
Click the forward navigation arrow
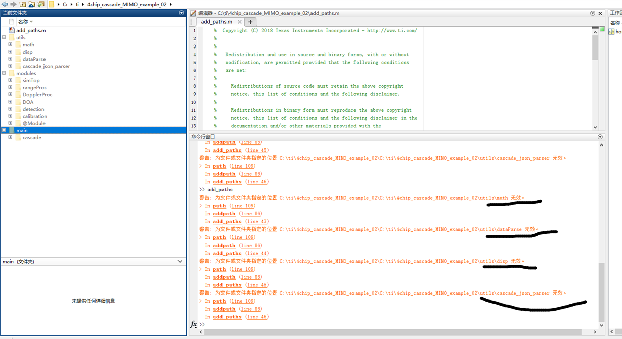point(13,4)
